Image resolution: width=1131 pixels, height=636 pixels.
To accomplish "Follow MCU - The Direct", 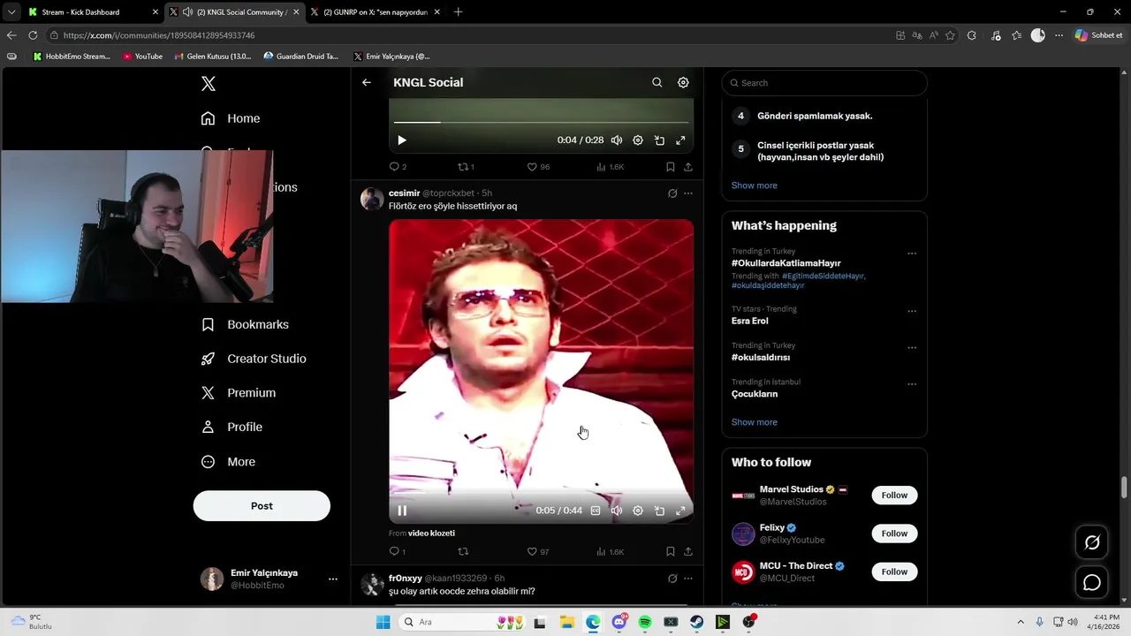I will coord(894,572).
